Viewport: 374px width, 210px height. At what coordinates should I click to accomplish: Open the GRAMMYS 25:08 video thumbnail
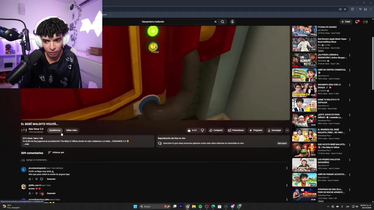[x=304, y=90]
